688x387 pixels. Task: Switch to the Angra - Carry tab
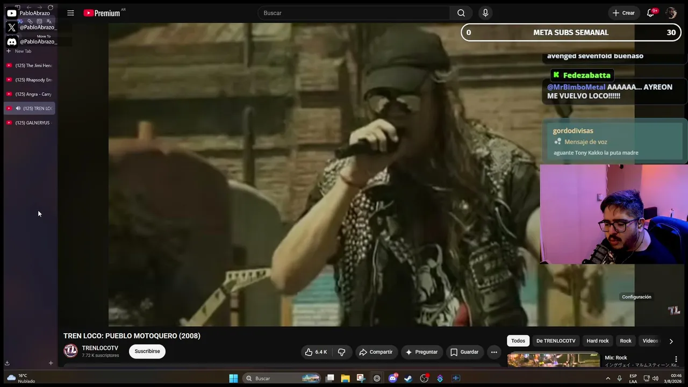pyautogui.click(x=30, y=94)
